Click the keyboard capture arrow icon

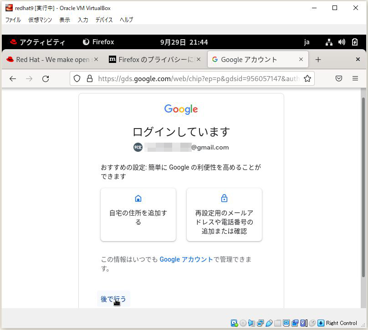coord(321,323)
